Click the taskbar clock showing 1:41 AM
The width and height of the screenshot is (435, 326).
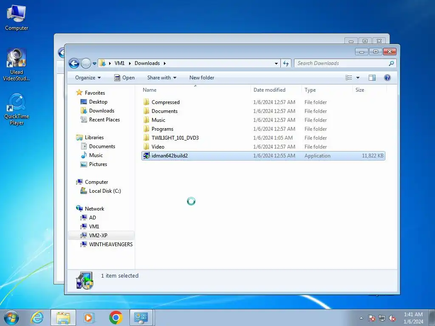[x=413, y=318]
